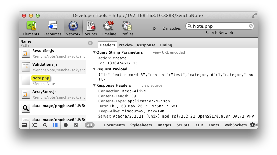Click the console drawer icon in status bar
277x155 pixels.
[x=34, y=125]
